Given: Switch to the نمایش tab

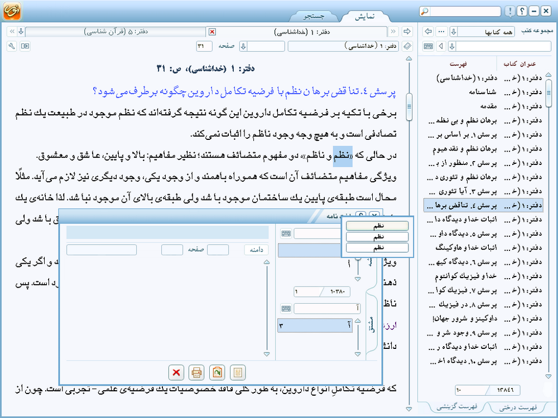Looking at the screenshot, I should tap(364, 16).
